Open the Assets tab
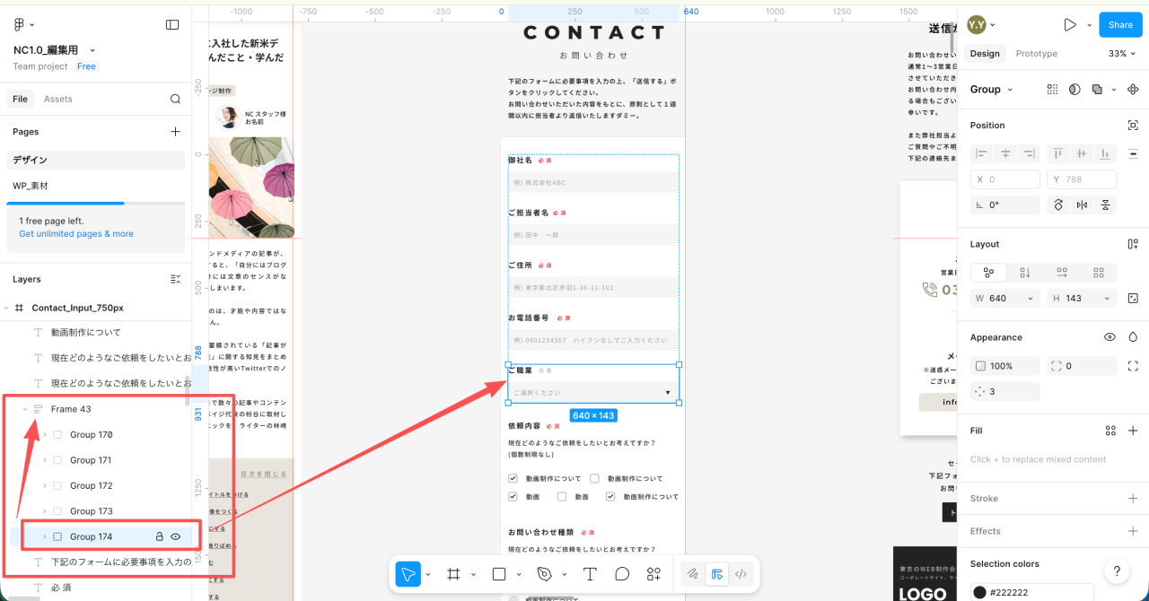This screenshot has height=601, width=1149. (58, 99)
